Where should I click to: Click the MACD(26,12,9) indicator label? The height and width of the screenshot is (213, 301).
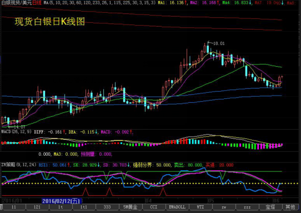pyautogui.click(x=17, y=132)
